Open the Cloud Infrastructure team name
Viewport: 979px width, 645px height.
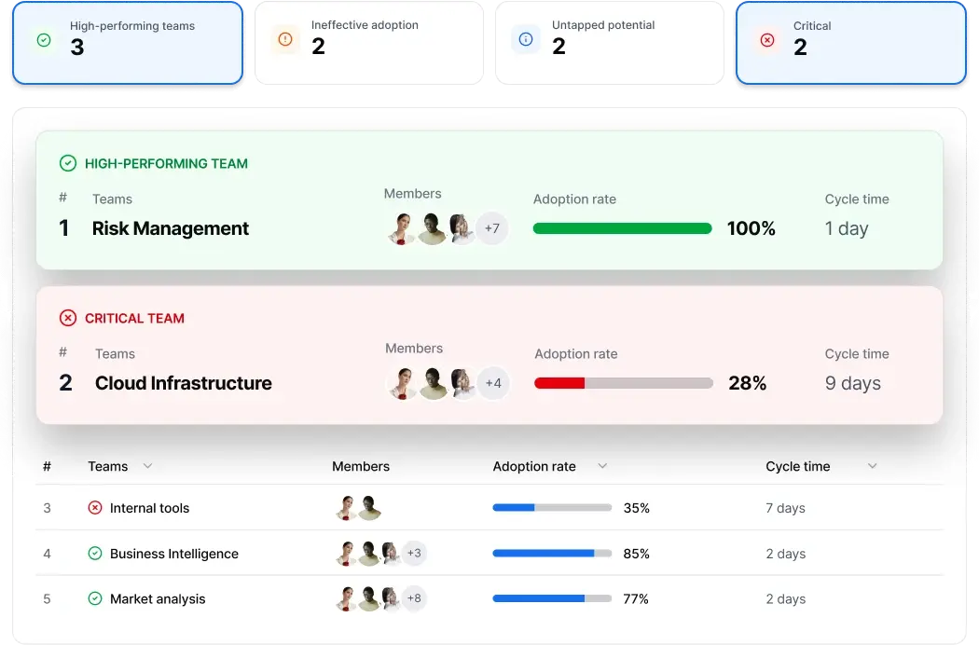pos(184,383)
